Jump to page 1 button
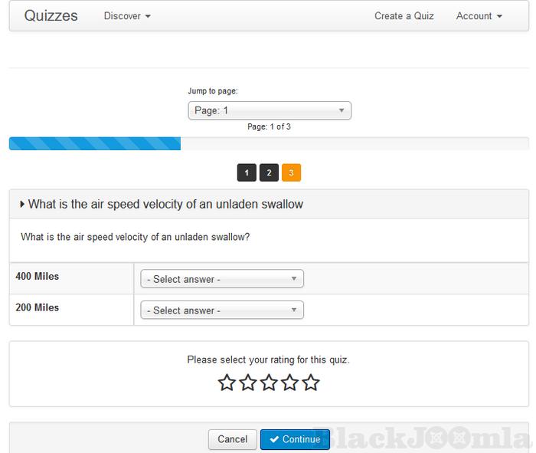 tap(247, 173)
